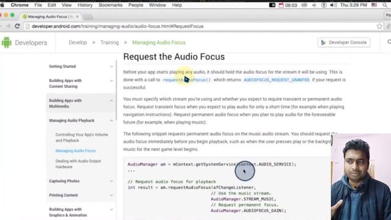Open the File menu
Screen dimensions: 391x220
tap(38, 5)
